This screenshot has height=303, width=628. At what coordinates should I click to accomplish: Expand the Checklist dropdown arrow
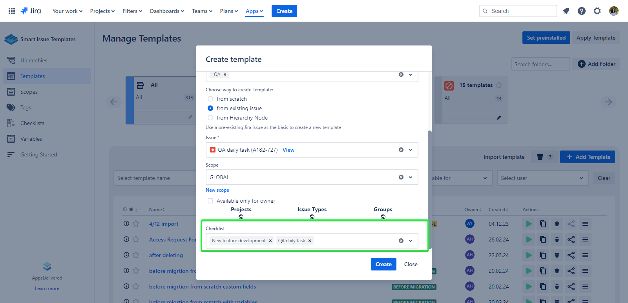coord(411,241)
